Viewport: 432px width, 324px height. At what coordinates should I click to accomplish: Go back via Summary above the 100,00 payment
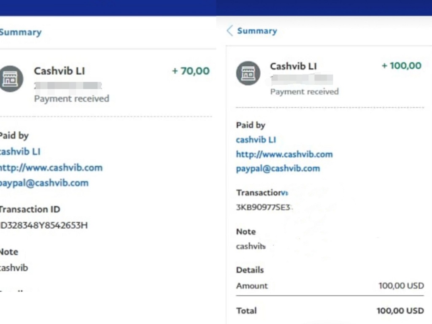(257, 31)
